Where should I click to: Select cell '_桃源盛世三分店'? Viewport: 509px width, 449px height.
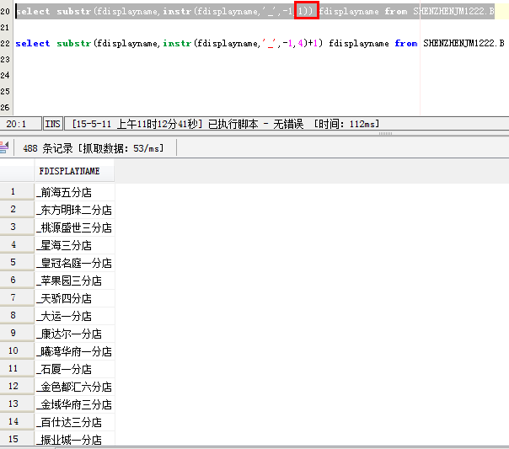(74, 227)
